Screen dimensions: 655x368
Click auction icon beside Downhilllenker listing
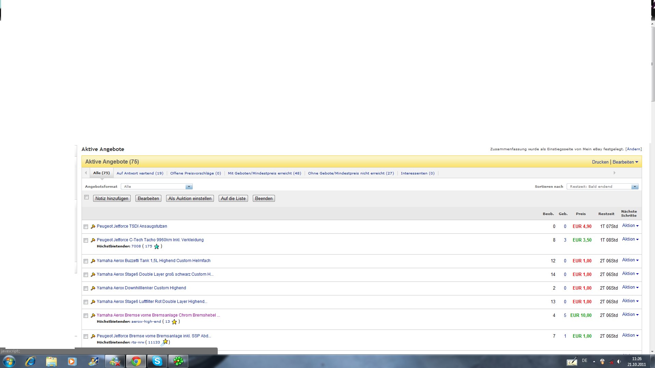[93, 288]
